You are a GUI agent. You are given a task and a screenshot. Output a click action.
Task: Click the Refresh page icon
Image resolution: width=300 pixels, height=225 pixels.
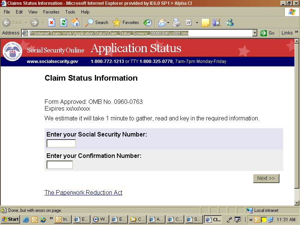tap(63, 22)
